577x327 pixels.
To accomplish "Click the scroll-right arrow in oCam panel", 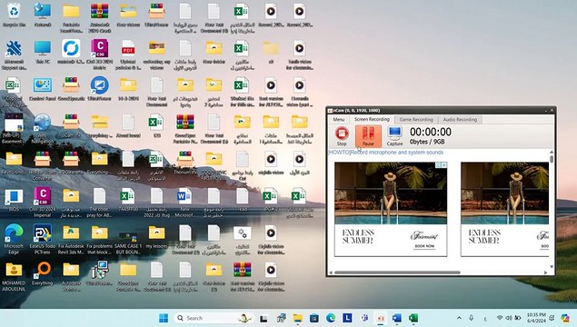I will (545, 272).
